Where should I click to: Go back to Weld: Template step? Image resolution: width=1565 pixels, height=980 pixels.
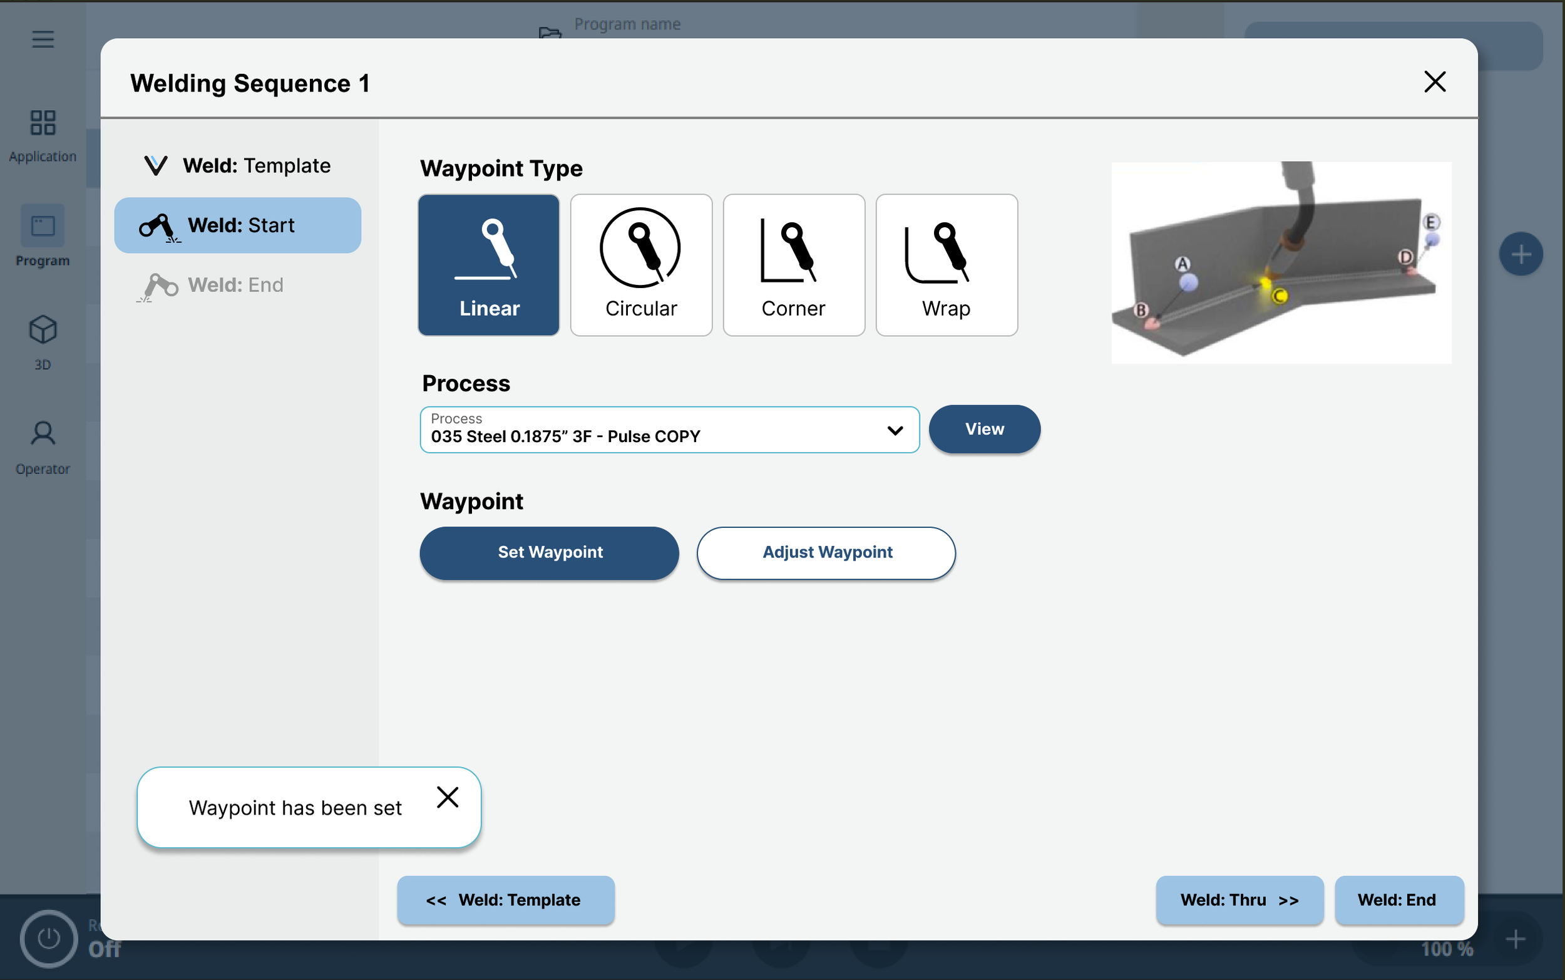tap(505, 900)
